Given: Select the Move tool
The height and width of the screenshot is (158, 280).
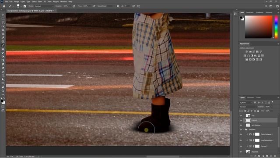Looking at the screenshot, I should [3, 15].
